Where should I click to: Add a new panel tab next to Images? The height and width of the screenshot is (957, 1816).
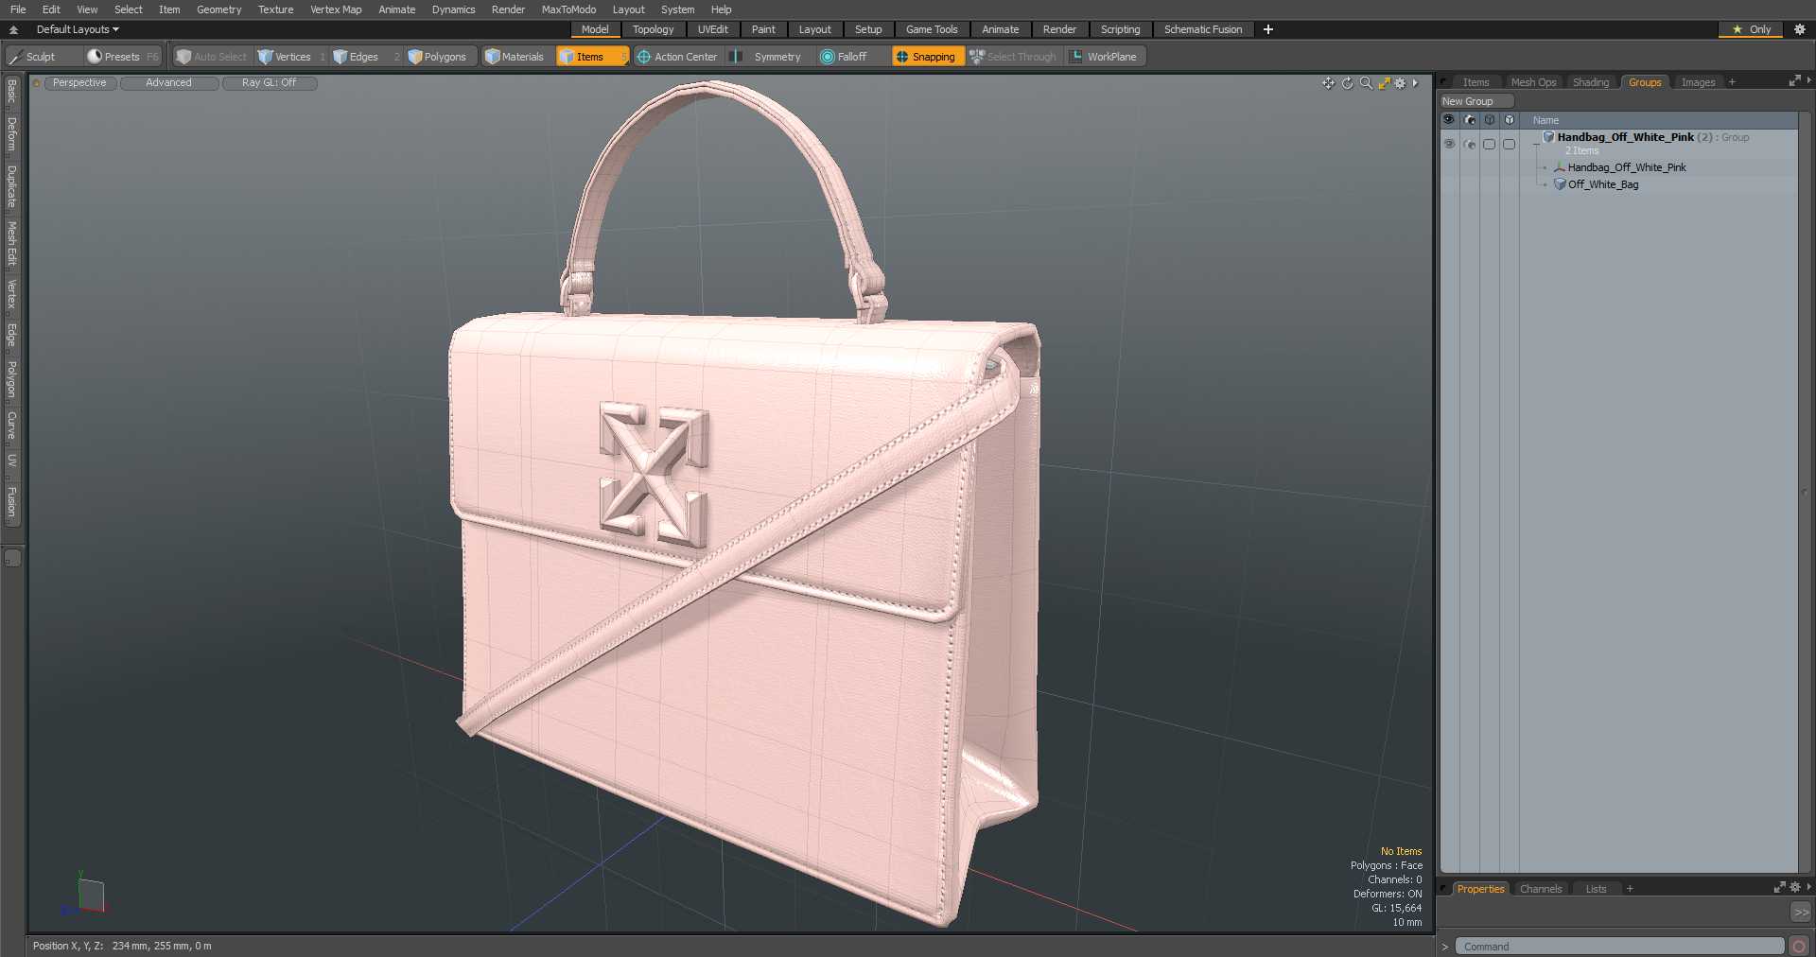[x=1732, y=82]
